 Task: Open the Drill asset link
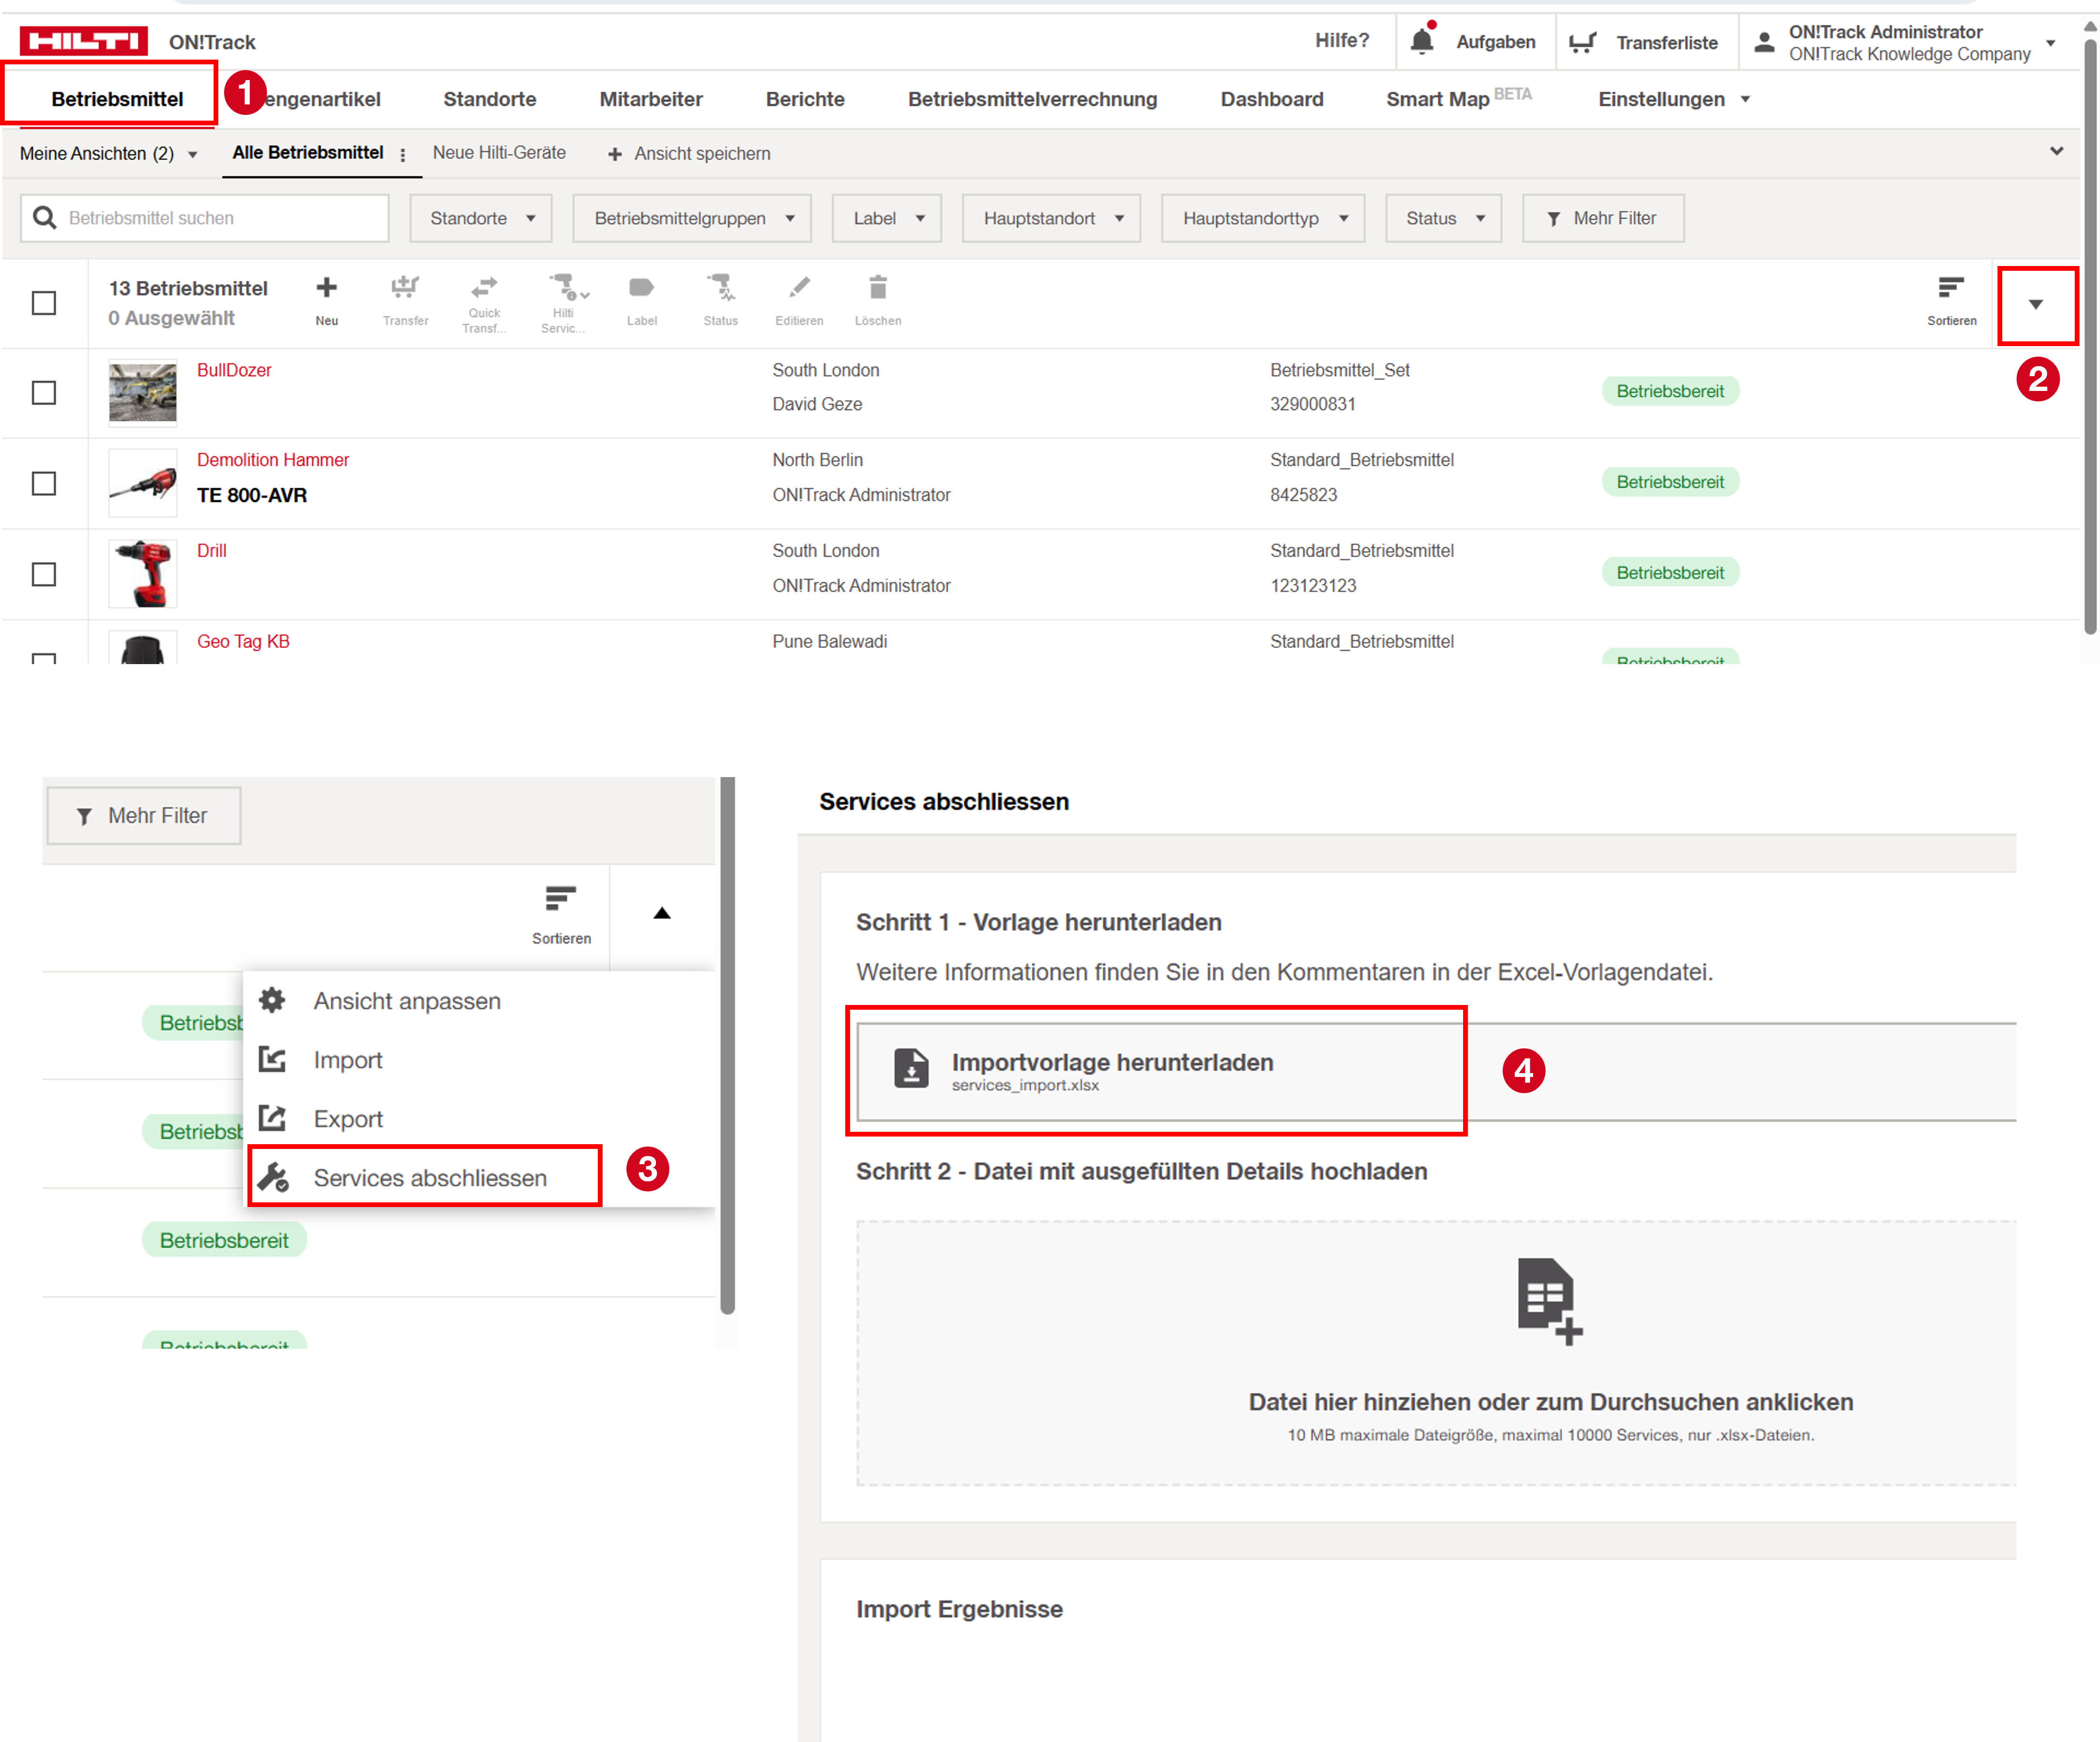(211, 550)
